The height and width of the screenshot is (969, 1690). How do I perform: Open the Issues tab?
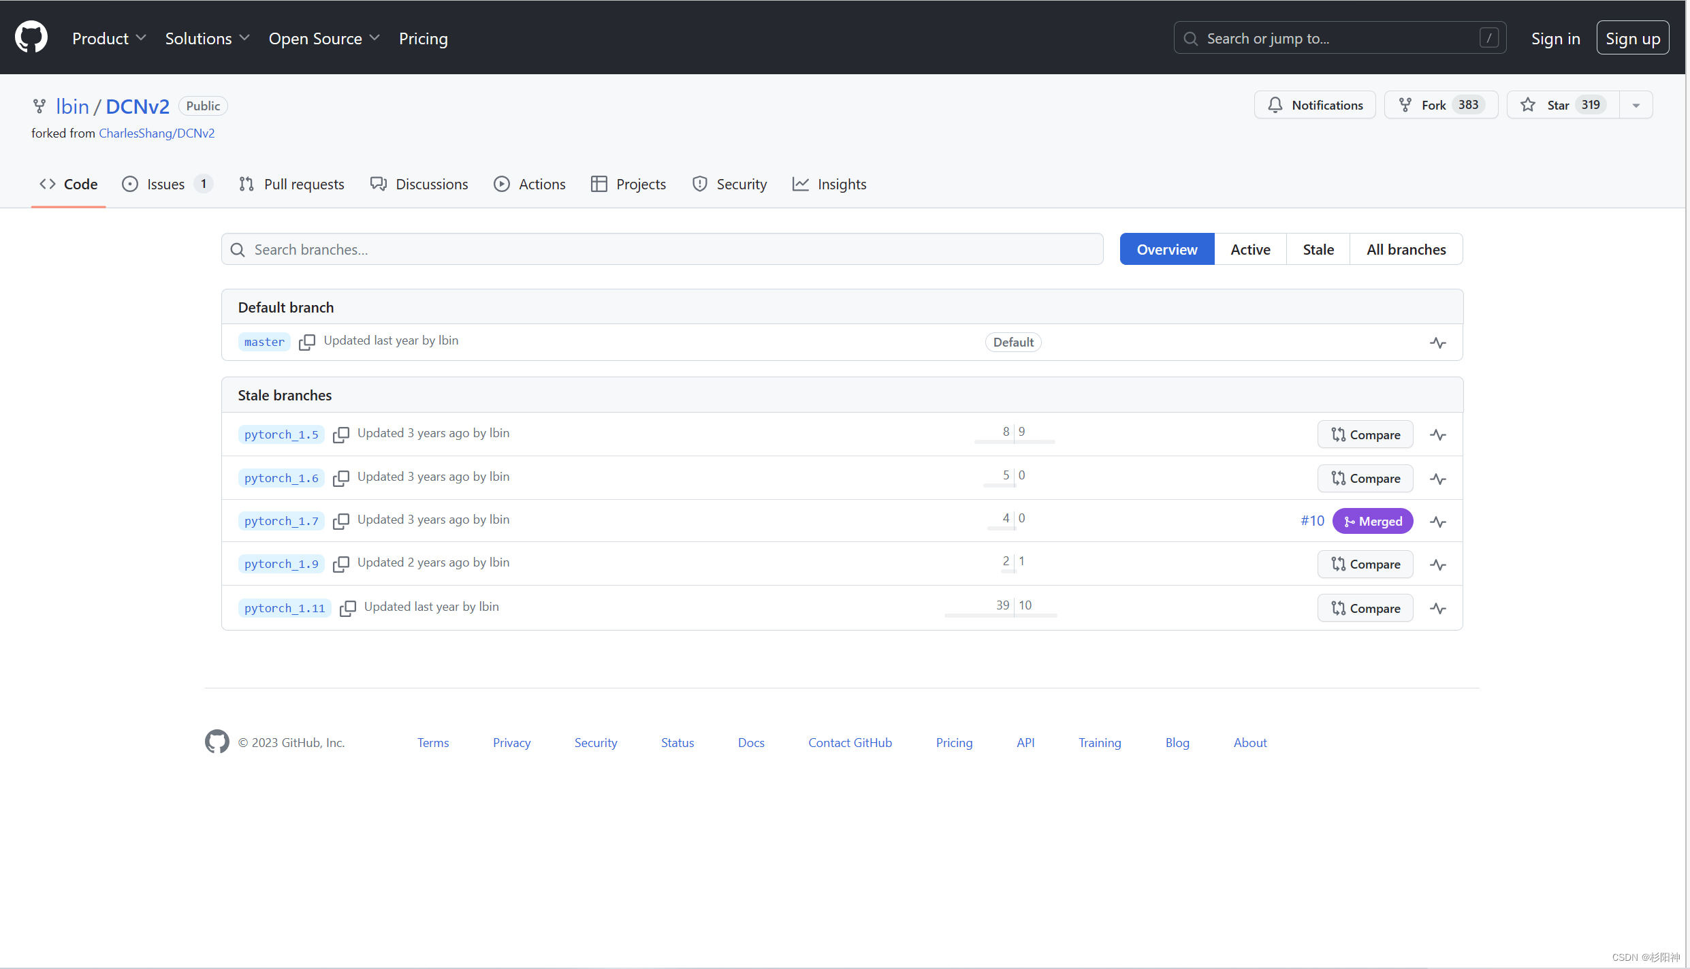click(166, 184)
